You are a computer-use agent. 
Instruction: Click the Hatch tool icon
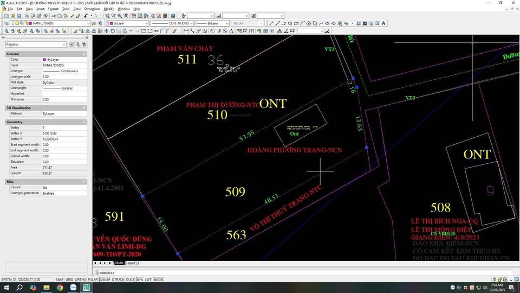359,23
